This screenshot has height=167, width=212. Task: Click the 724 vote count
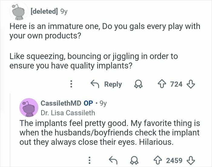point(176,84)
